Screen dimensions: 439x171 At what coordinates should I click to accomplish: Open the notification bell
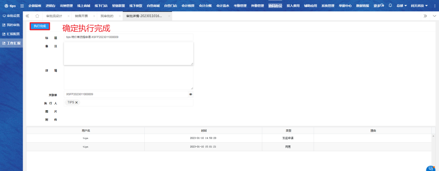coord(390,6)
